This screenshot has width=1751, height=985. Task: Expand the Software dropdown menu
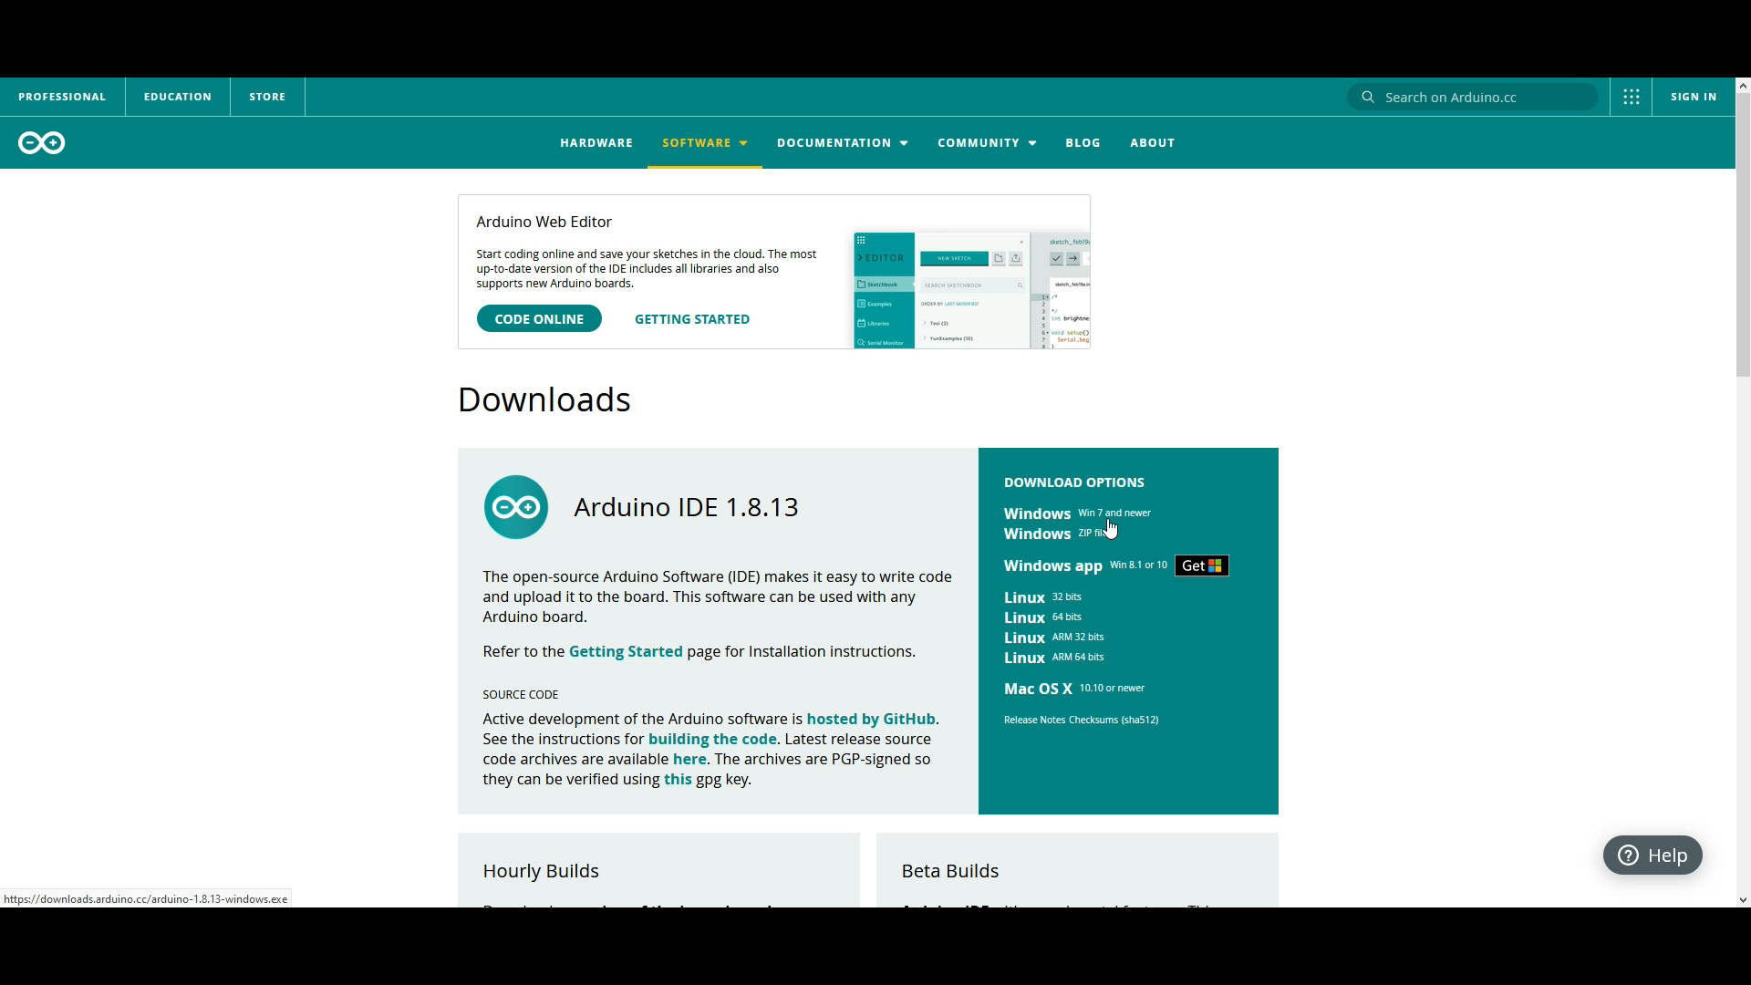click(704, 143)
